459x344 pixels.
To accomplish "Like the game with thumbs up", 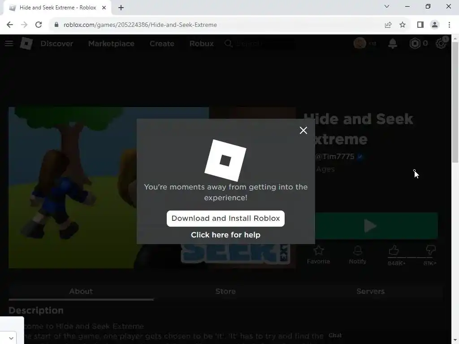I will (394, 250).
